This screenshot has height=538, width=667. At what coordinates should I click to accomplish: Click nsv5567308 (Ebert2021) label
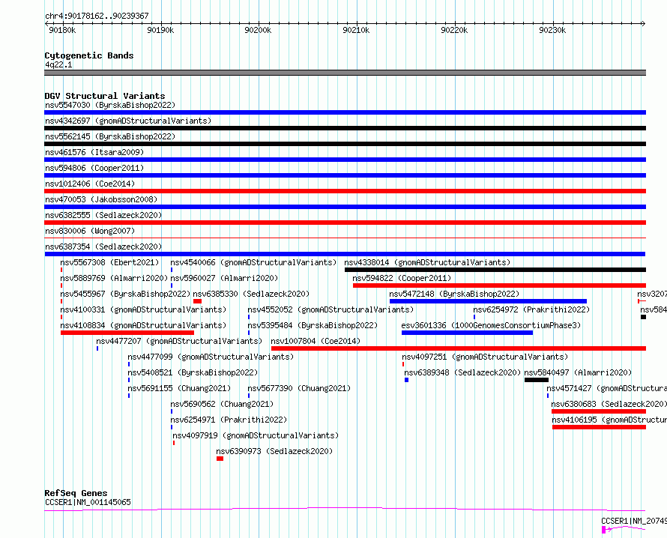pos(109,262)
